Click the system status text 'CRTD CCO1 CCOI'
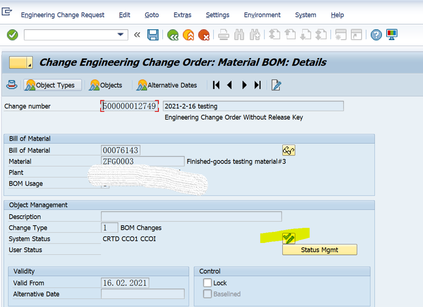This screenshot has width=423, height=307. [x=129, y=238]
